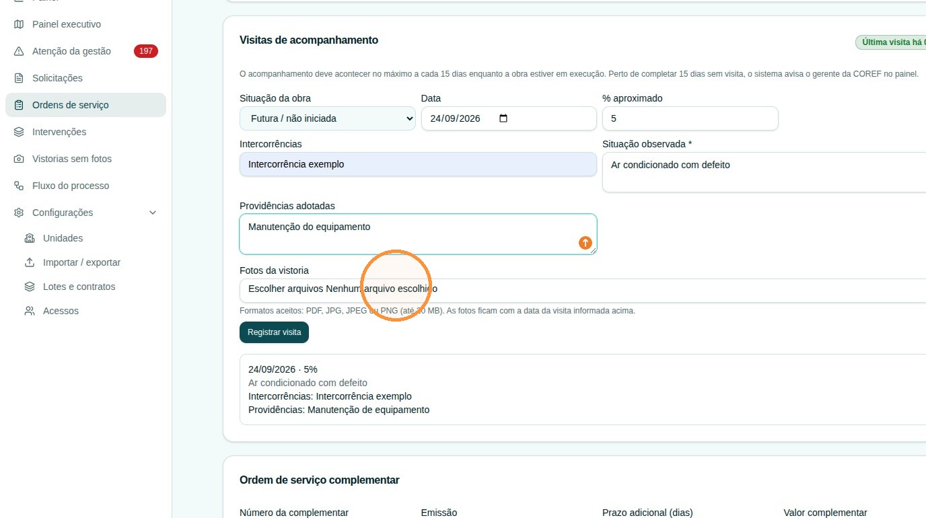
Task: Click Escolher arquivos to upload photos
Action: click(x=286, y=289)
